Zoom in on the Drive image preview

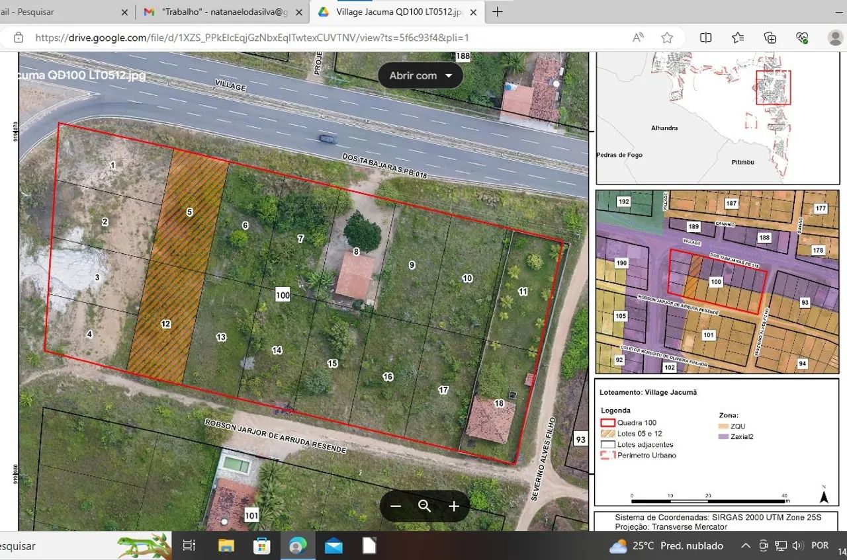point(454,506)
